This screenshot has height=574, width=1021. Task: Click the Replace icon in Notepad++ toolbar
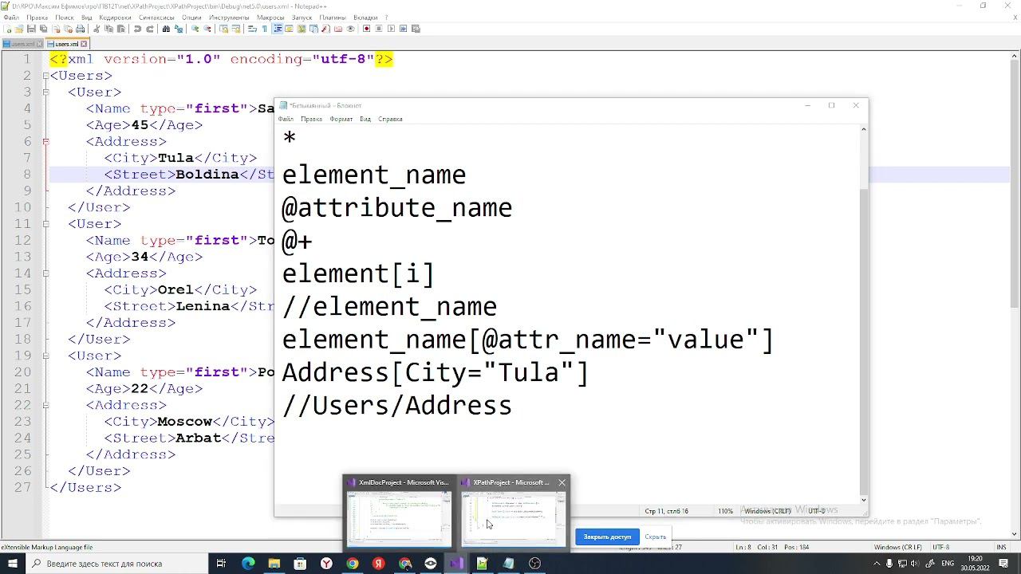178,29
